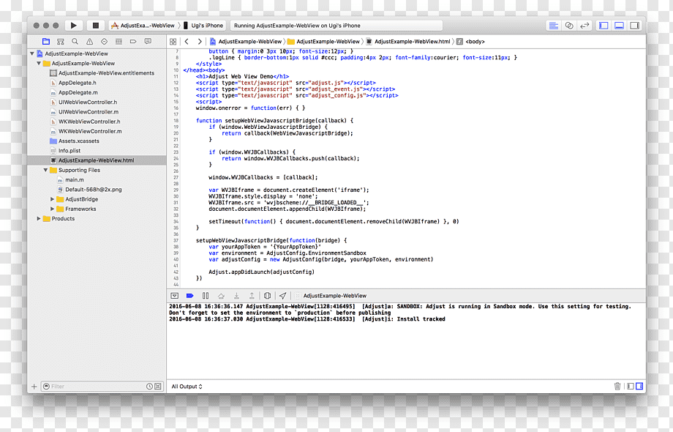Toggle the Debug area visibility
This screenshot has width=673, height=432.
pyautogui.click(x=619, y=26)
